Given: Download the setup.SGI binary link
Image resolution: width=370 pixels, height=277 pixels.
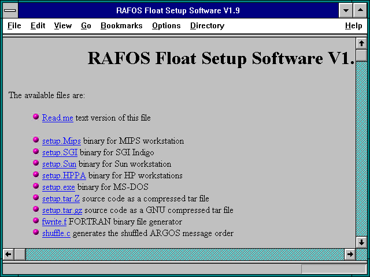Looking at the screenshot, I should [x=60, y=152].
